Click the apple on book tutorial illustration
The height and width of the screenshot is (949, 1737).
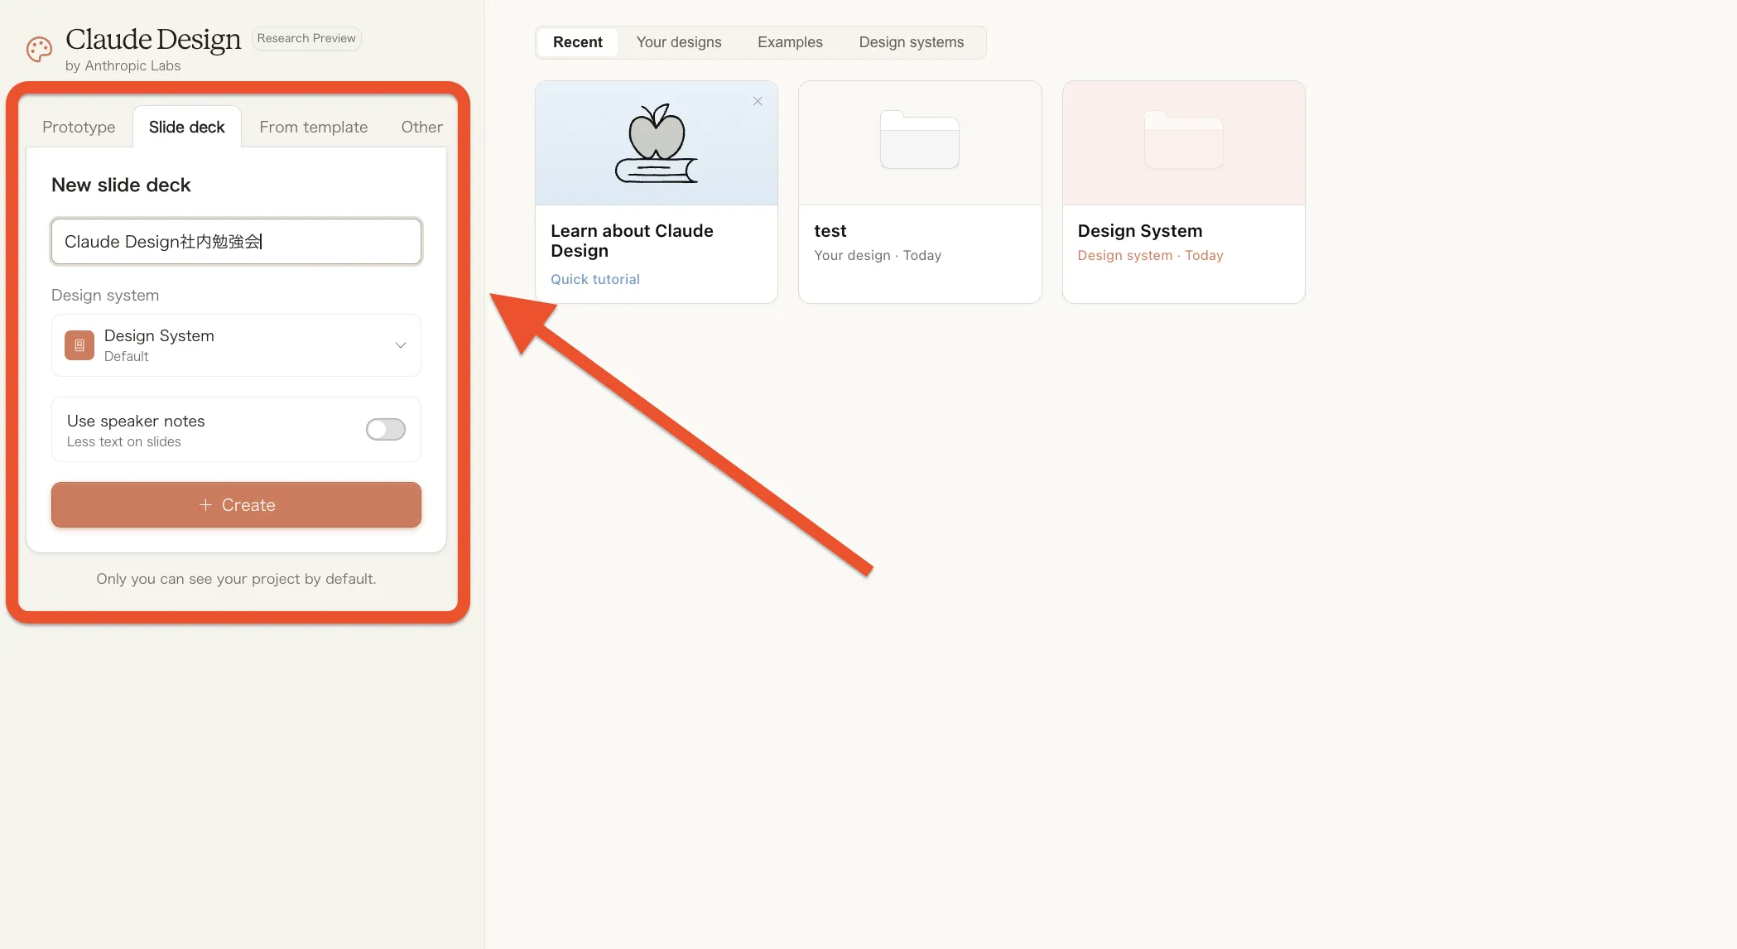pos(656,143)
